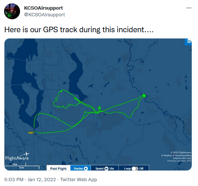Click the Twitter Web App source link
Image resolution: width=198 pixels, height=186 pixels.
[x=79, y=179]
